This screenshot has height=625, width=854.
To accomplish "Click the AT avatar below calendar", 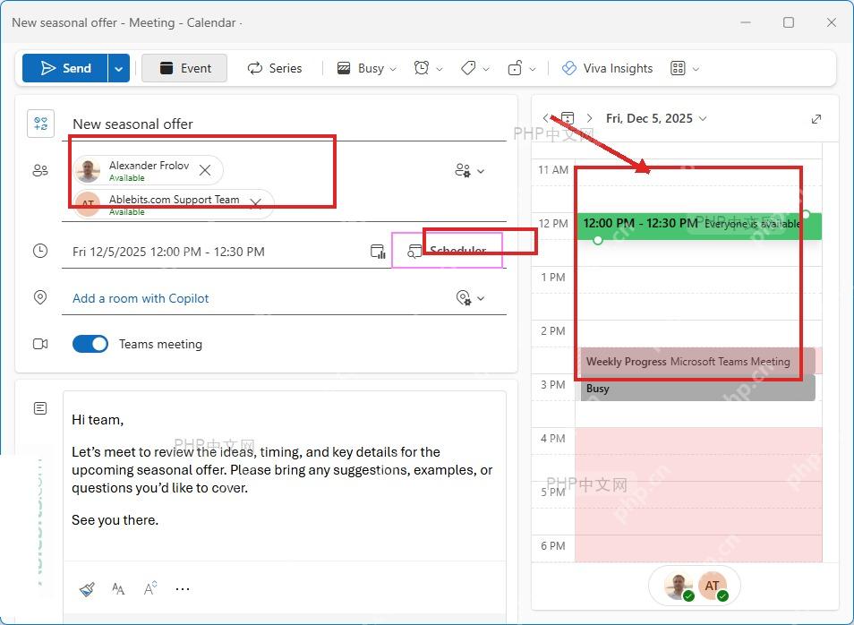I will [713, 586].
